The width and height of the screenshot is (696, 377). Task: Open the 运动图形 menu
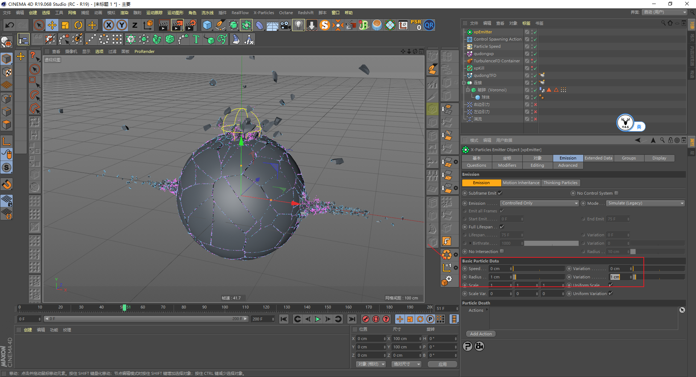[x=175, y=13]
